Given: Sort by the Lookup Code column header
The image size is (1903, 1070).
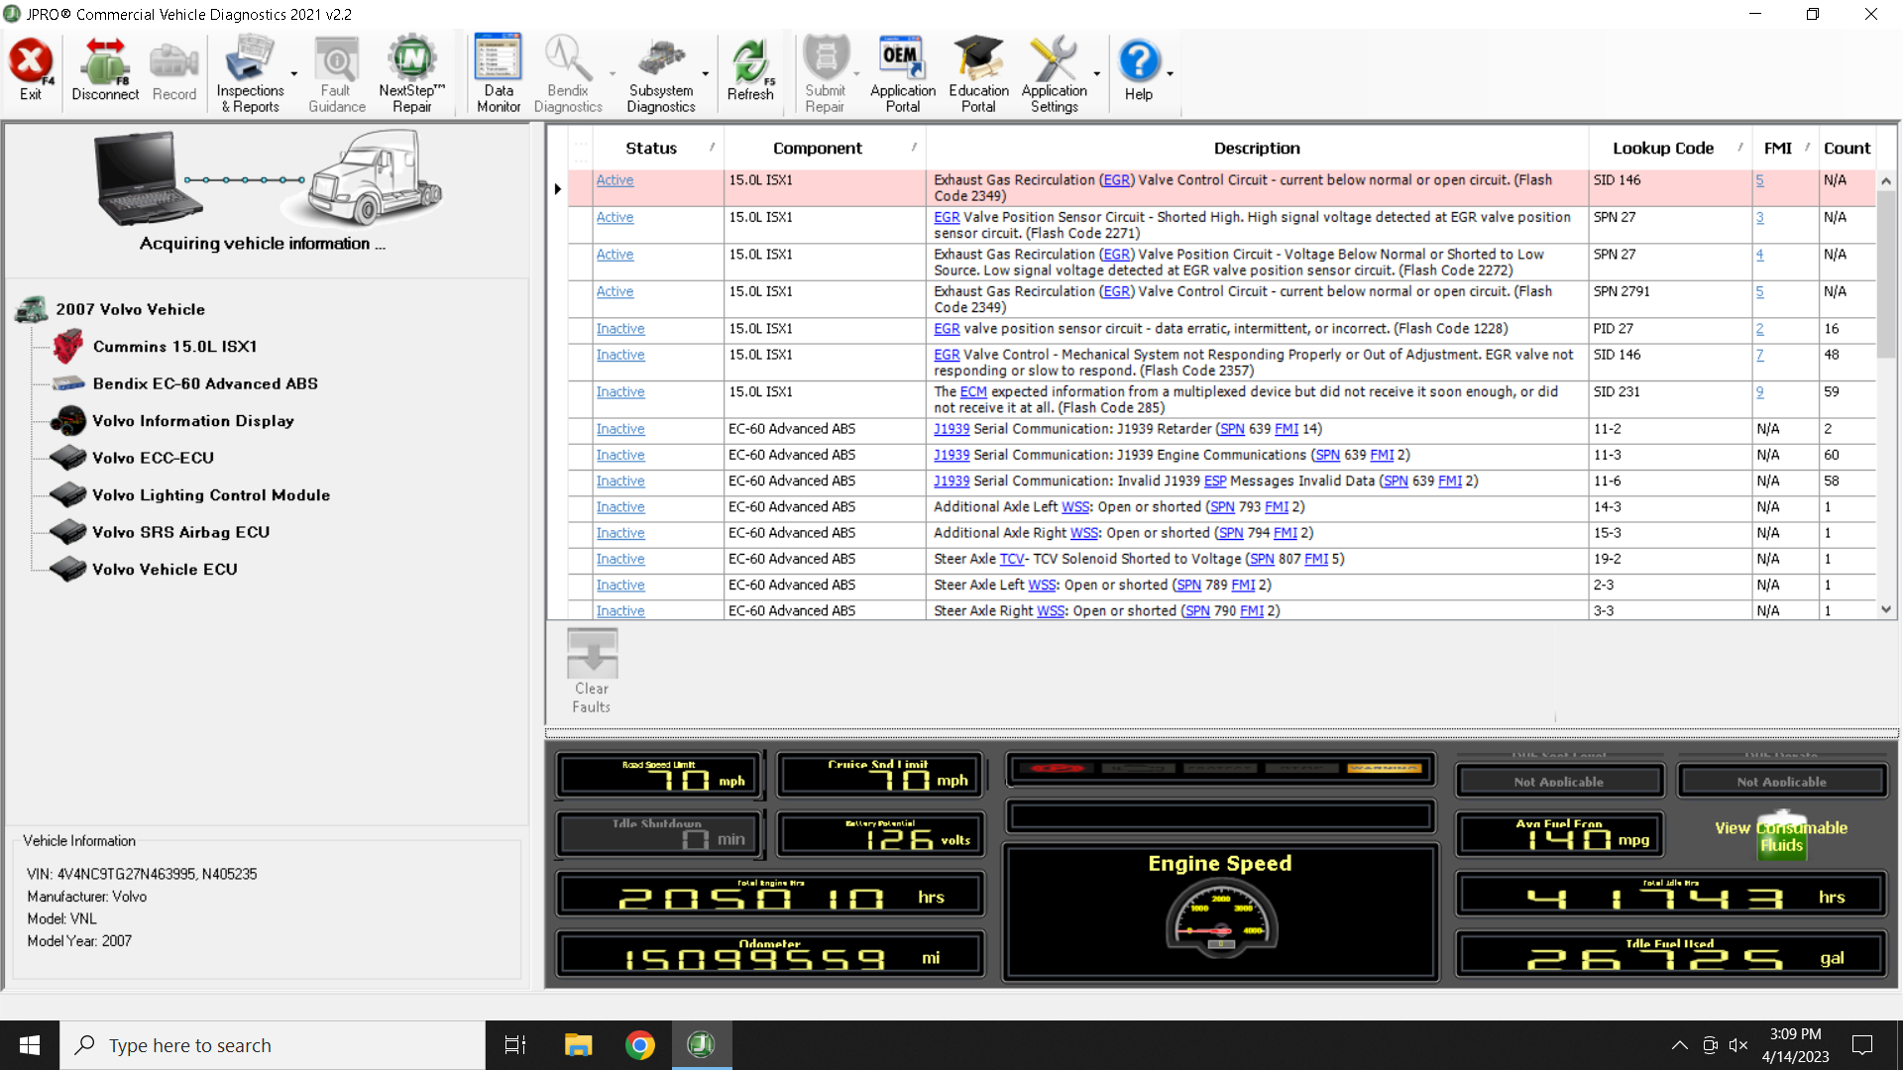Looking at the screenshot, I should [x=1663, y=148].
